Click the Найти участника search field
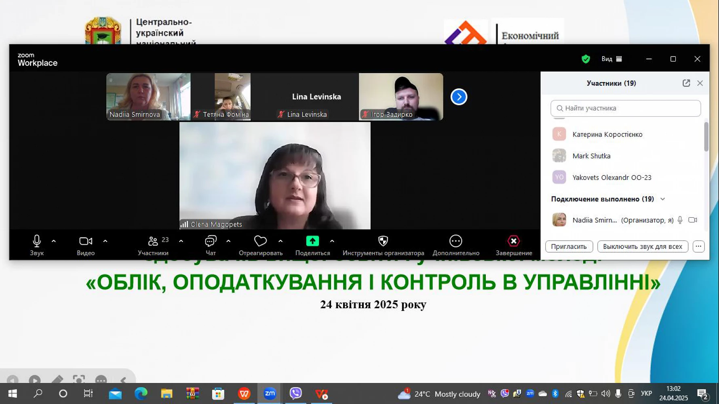 tap(626, 108)
